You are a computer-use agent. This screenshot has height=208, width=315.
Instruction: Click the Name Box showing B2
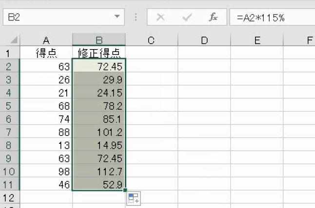tap(64, 17)
